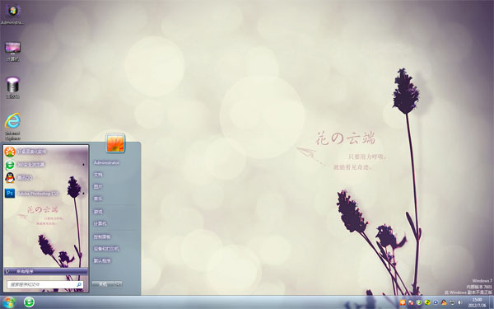Click the magnifier icon in Start search box
Image resolution: width=494 pixels, height=309 pixels.
pyautogui.click(x=79, y=284)
